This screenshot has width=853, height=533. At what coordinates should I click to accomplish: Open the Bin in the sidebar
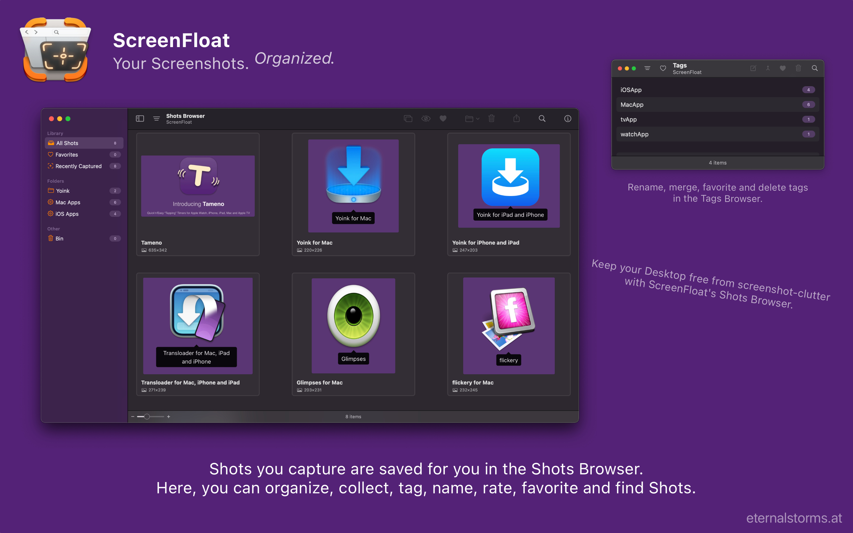pos(84,239)
